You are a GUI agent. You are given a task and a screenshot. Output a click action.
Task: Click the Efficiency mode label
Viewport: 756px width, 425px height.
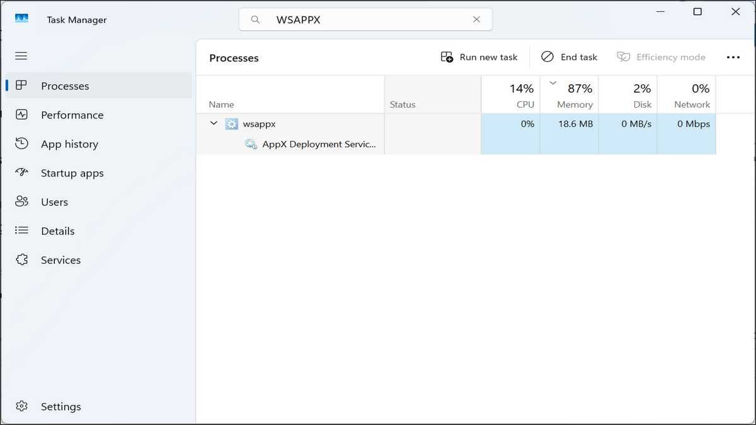(x=670, y=57)
